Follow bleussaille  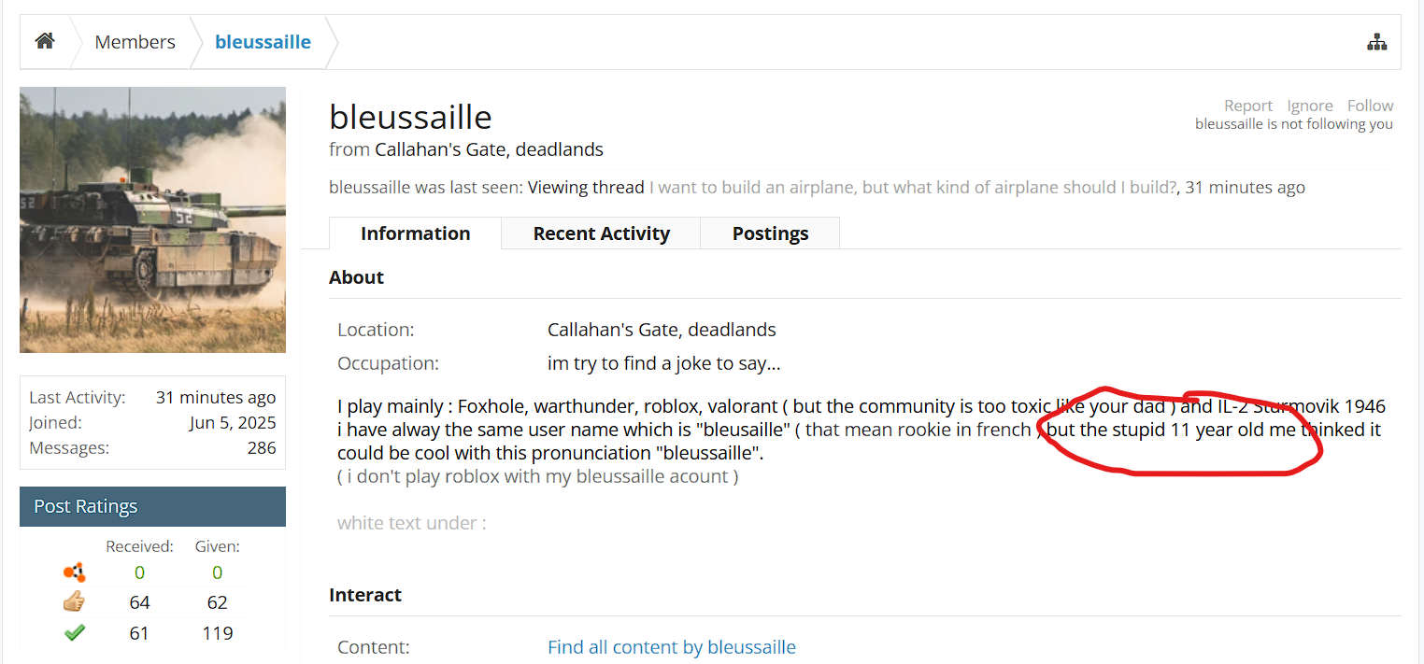tap(1370, 106)
